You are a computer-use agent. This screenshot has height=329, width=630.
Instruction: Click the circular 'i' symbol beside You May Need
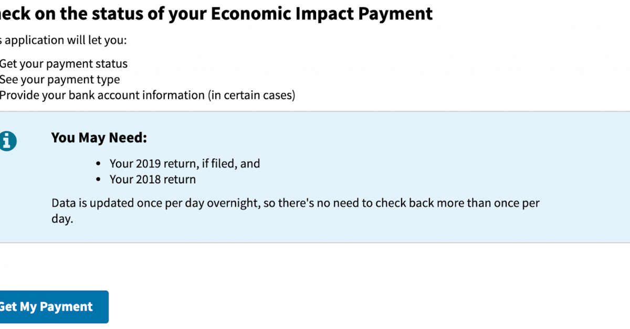(x=9, y=140)
